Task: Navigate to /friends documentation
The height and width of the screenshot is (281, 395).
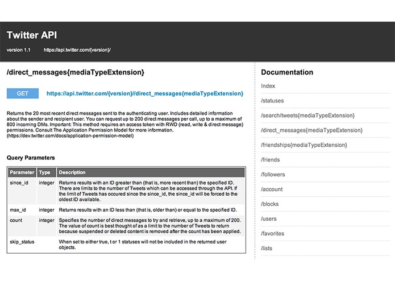Action: [x=271, y=160]
